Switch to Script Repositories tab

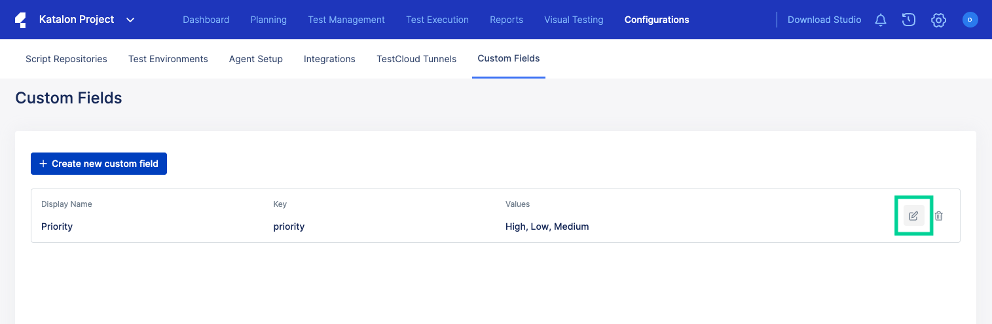tap(66, 59)
